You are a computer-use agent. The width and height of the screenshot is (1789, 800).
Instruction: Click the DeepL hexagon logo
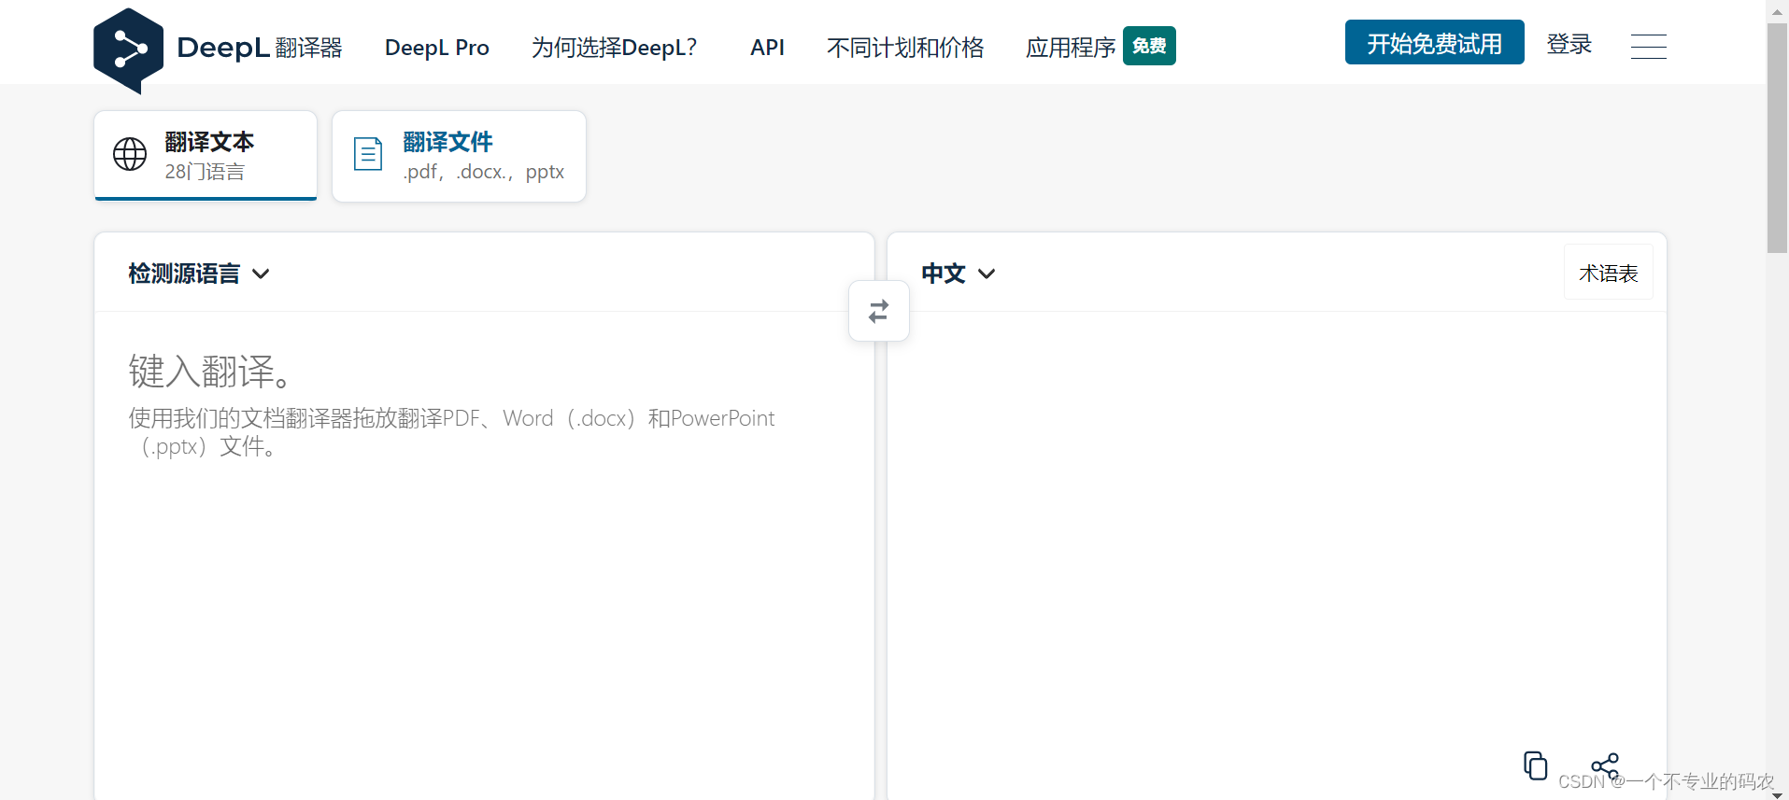(x=129, y=49)
